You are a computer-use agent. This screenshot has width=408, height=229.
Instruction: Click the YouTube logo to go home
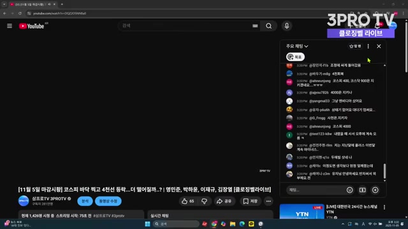pyautogui.click(x=32, y=26)
